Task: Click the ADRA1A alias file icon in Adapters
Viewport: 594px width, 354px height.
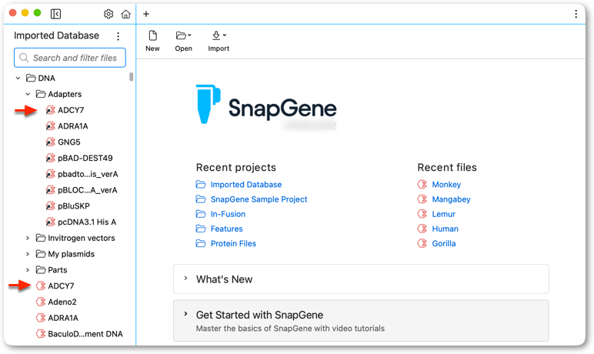Action: point(50,126)
